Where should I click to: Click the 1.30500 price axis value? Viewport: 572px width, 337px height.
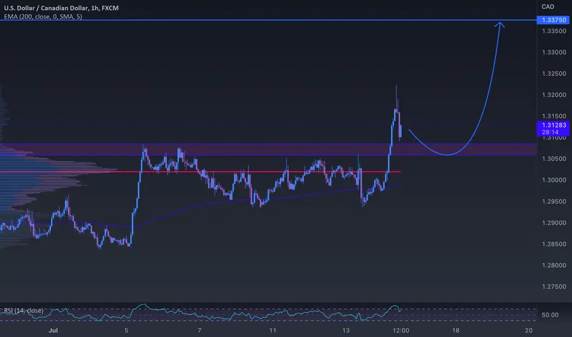pos(554,159)
